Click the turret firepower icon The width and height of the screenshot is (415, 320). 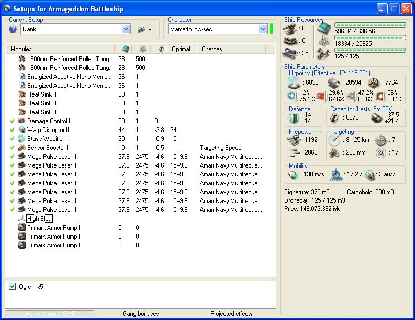click(294, 140)
